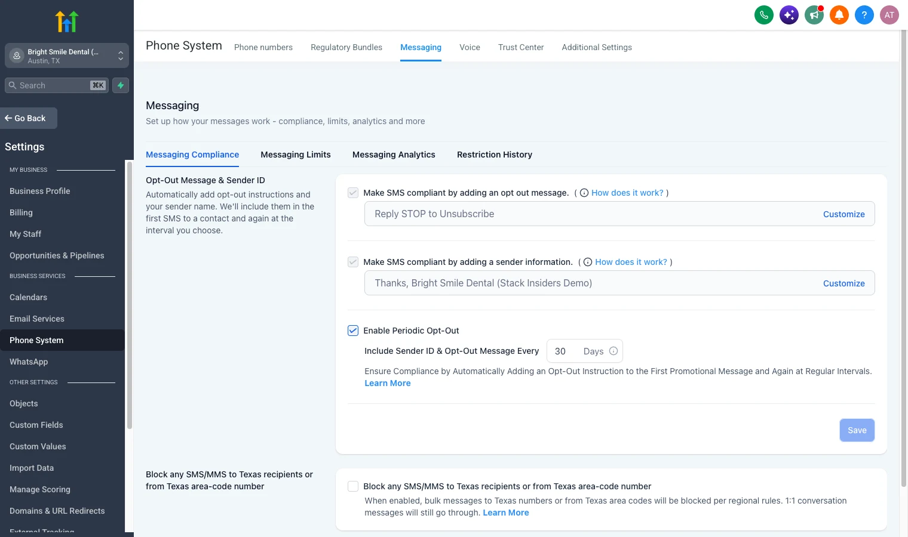Open Custom Fields in the sidebar

pos(36,425)
